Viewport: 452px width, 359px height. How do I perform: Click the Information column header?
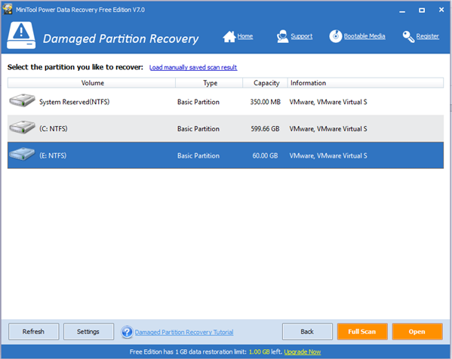coord(365,83)
